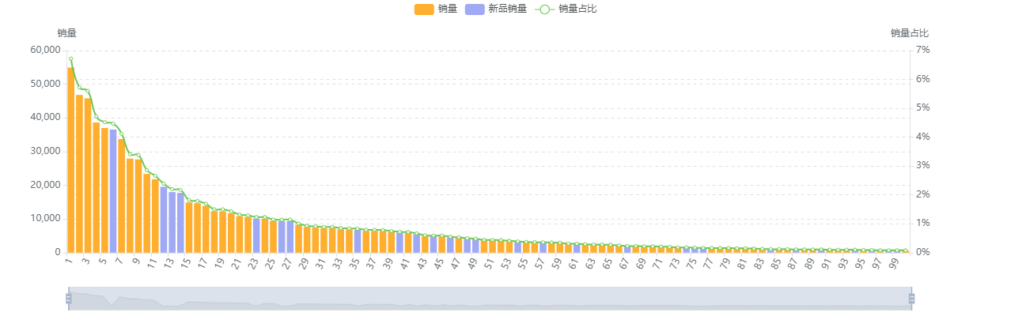Screen dimensions: 1011x316
Task: Click the 6% right-axis label
Action: pyautogui.click(x=923, y=79)
